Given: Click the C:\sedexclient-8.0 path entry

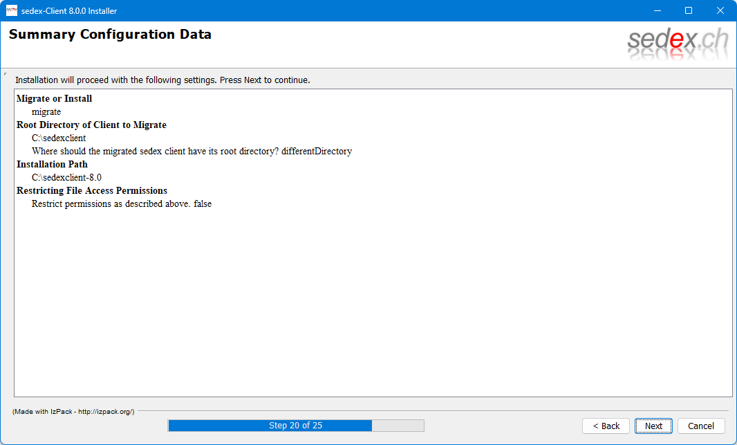Looking at the screenshot, I should (x=66, y=177).
